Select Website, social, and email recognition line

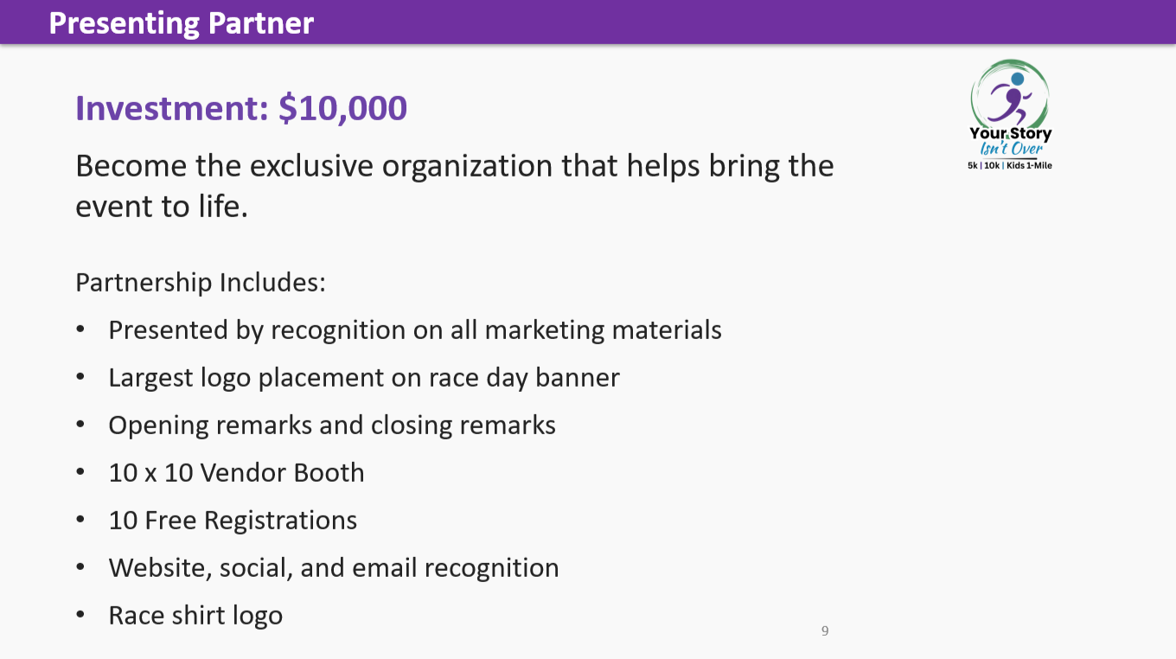click(334, 568)
